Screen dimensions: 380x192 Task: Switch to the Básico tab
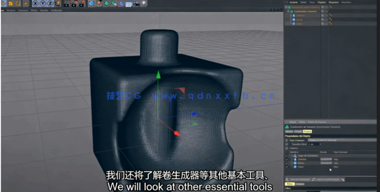289,131
